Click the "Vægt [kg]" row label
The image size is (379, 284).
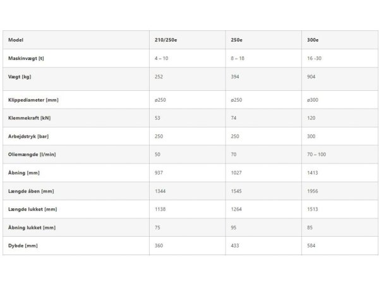(20, 76)
